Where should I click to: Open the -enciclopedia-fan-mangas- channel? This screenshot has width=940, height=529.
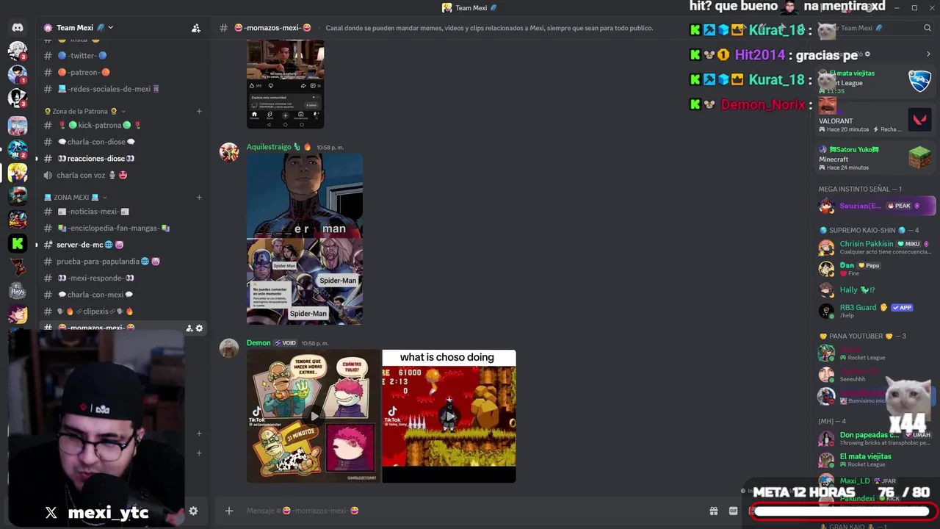122,228
